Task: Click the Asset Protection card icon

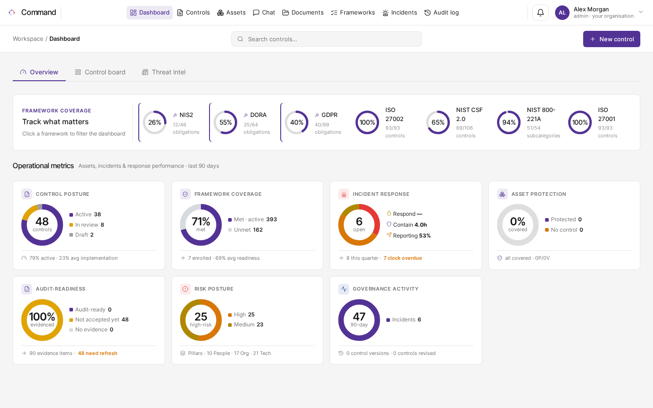Action: click(x=502, y=194)
